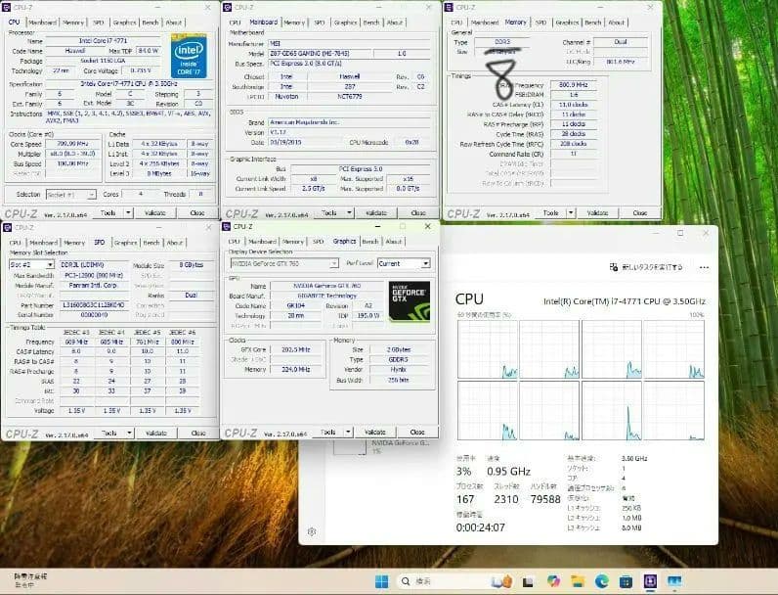The height and width of the screenshot is (595, 778).
Task: Click the search magnifier icon on taskbar
Action: coord(406,581)
